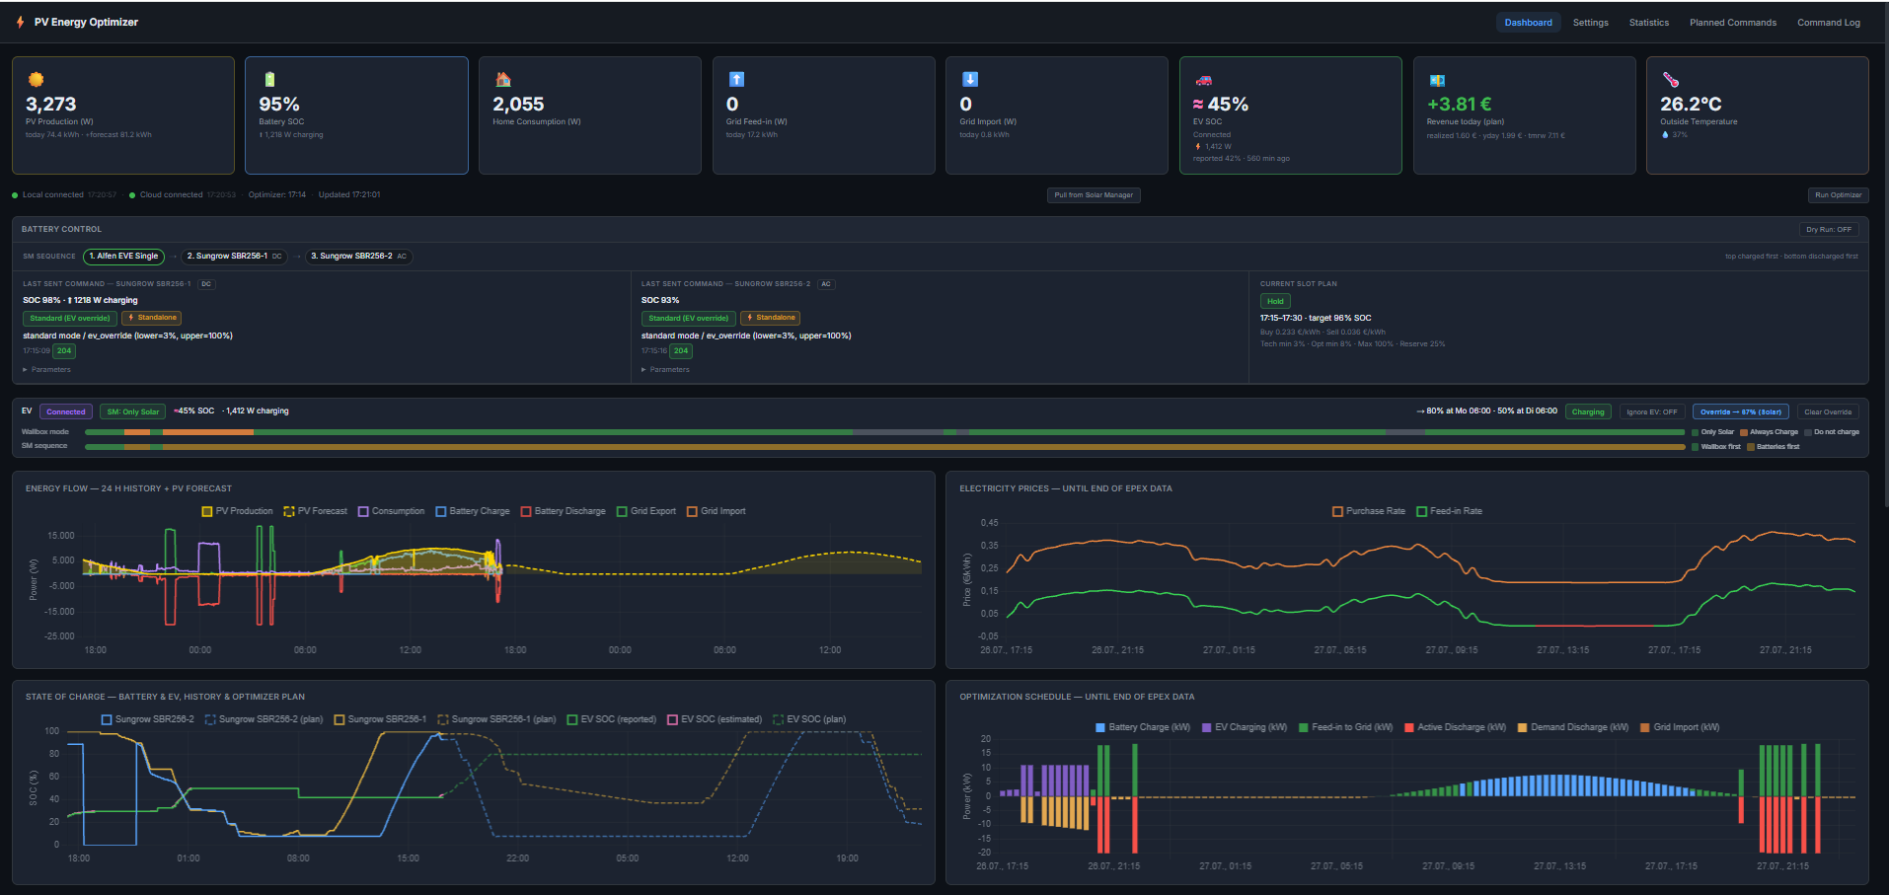Click the Purchase Rate legend color swatch
This screenshot has height=895, width=1889.
pos(1337,511)
